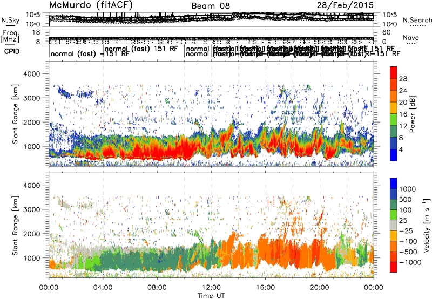This screenshot has height=299, width=432.
Task: Click the 3000 tick on the velocity panel
Action: (x=33, y=209)
